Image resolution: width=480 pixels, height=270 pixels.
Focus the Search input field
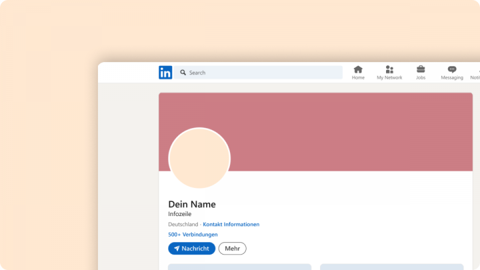(259, 73)
